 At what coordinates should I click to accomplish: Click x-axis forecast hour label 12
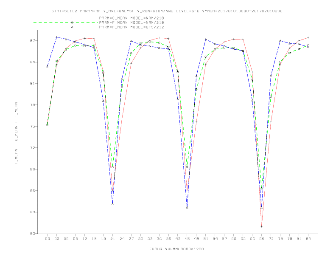click(x=85, y=239)
